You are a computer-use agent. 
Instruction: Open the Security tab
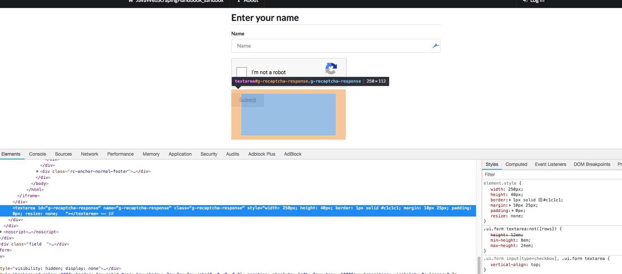click(x=209, y=154)
